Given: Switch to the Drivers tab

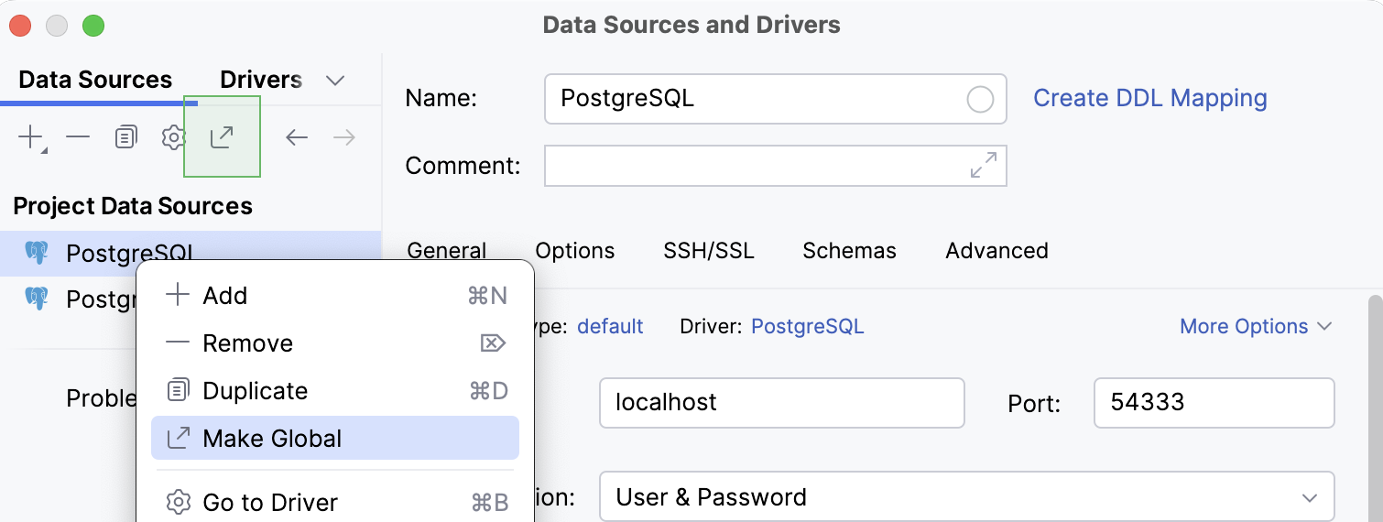Looking at the screenshot, I should point(261,80).
